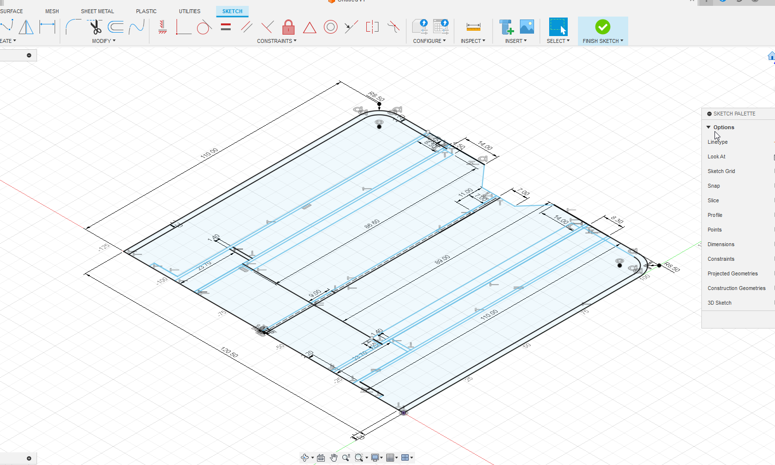
Task: Apply the Equal constraint
Action: (x=226, y=27)
